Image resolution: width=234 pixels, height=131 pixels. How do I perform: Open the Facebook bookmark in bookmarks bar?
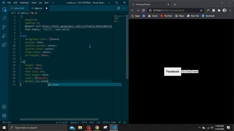(x=208, y=16)
